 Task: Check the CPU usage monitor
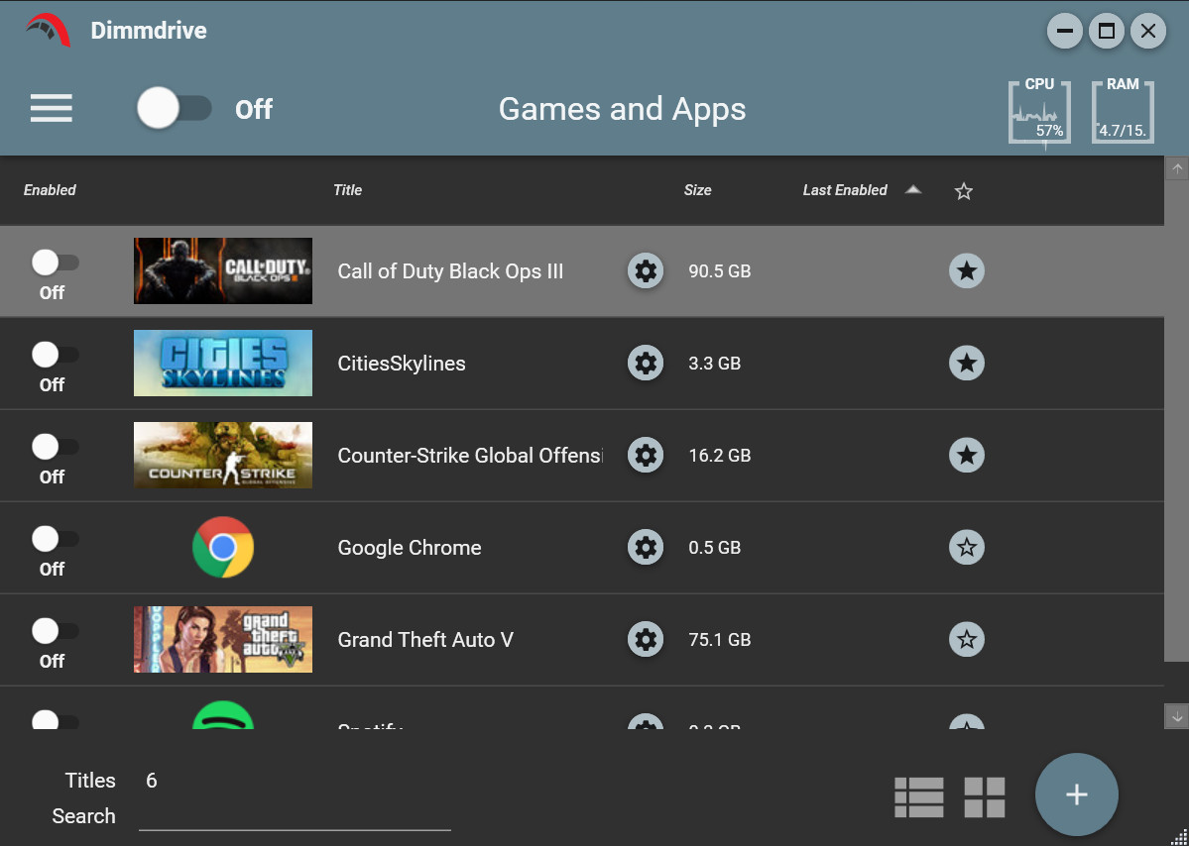1038,112
